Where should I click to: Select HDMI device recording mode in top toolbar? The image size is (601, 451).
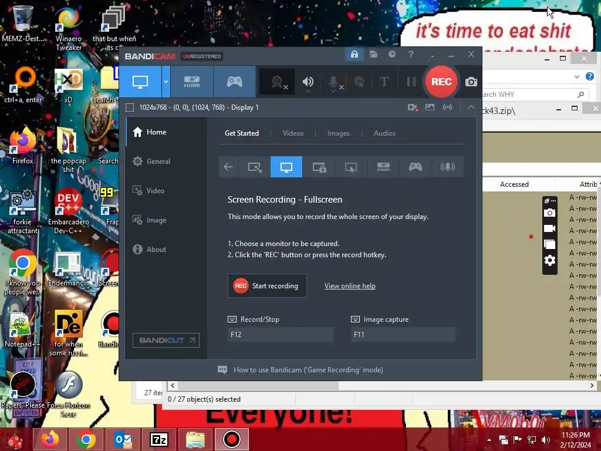[x=192, y=82]
